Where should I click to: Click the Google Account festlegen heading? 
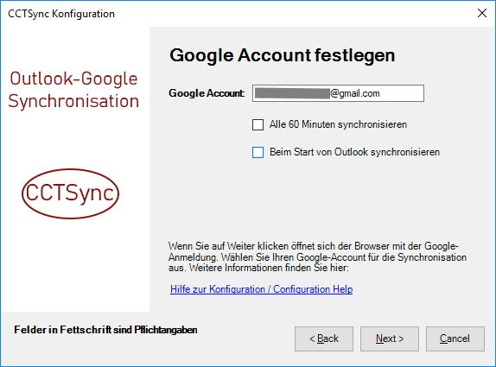tap(283, 56)
